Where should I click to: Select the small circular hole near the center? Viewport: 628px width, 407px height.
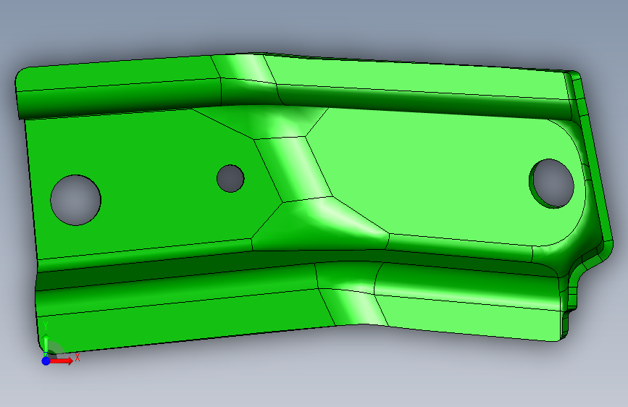pyautogui.click(x=230, y=178)
